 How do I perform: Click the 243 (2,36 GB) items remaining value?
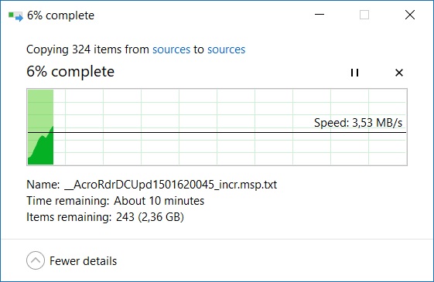[150, 217]
